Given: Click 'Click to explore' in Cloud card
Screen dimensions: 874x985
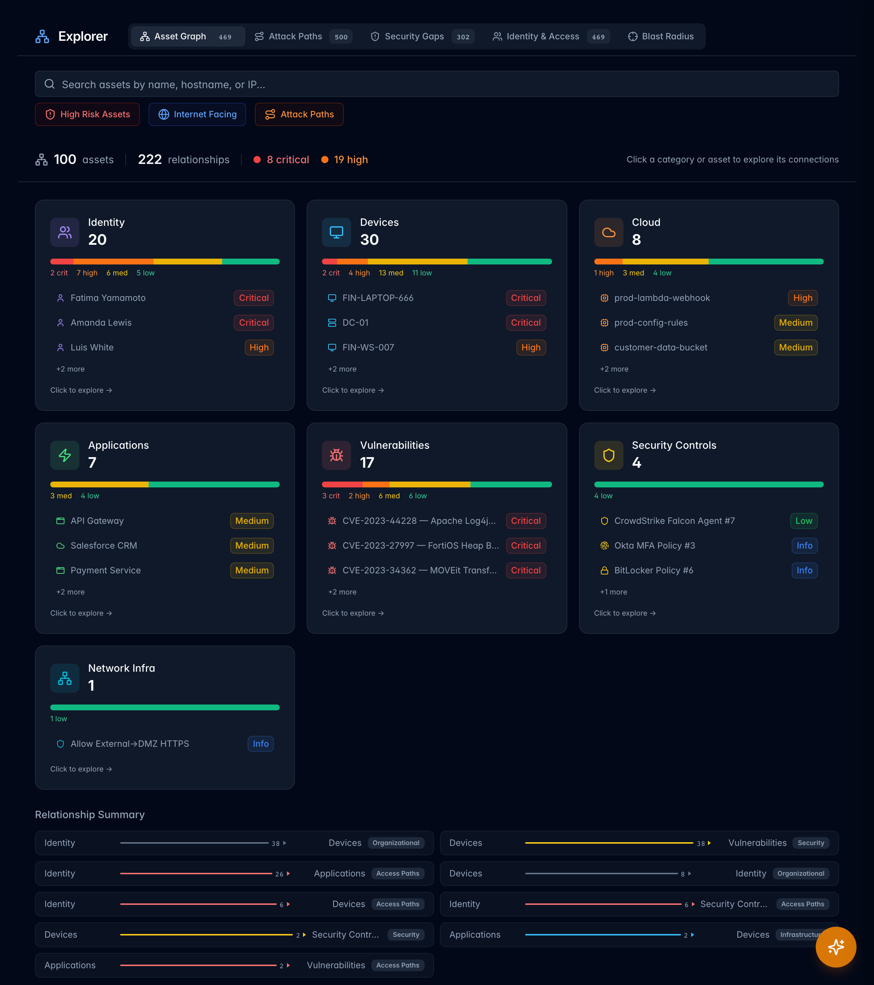Looking at the screenshot, I should click(625, 391).
